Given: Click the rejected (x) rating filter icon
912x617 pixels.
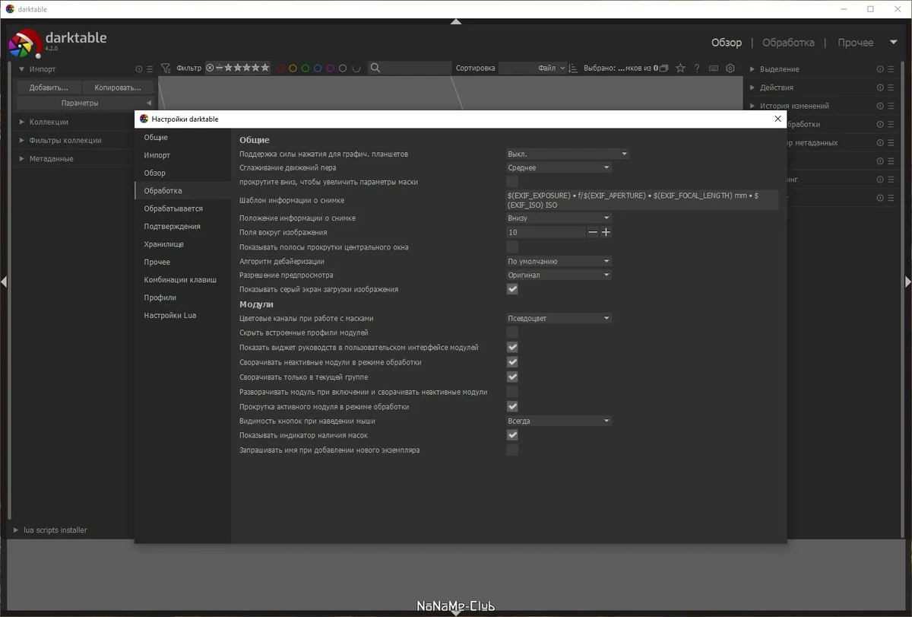Looking at the screenshot, I should (x=210, y=68).
